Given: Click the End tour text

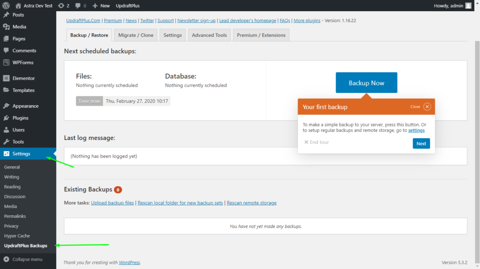Looking at the screenshot, I should (x=319, y=142).
